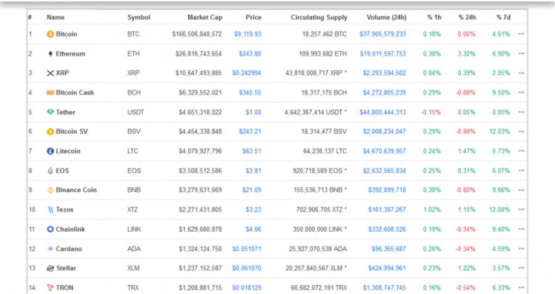Click the Stellar logo icon
This screenshot has width=555, height=294.
[51, 268]
